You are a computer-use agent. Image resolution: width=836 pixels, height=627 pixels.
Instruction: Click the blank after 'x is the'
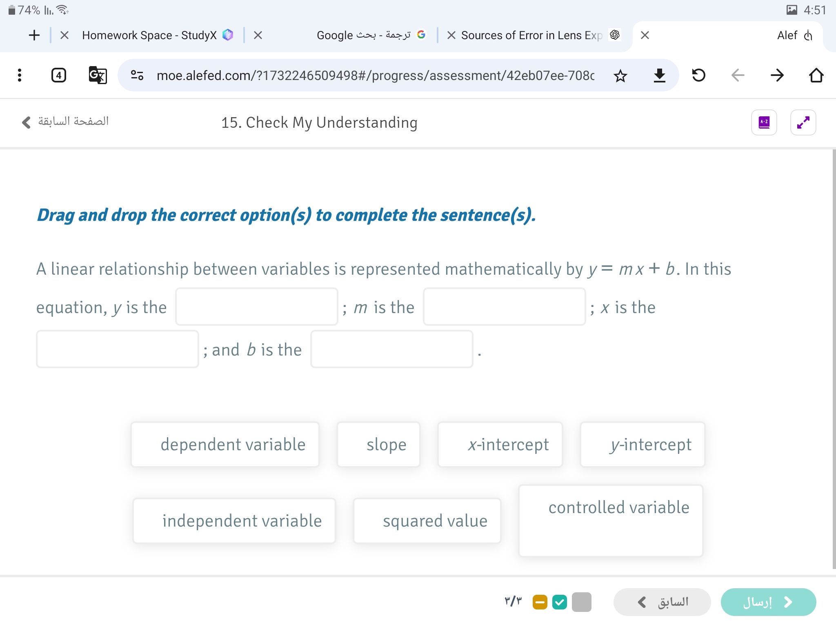(118, 349)
